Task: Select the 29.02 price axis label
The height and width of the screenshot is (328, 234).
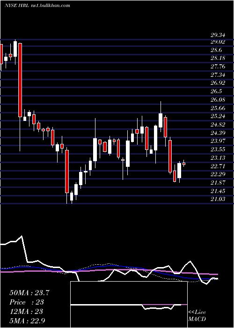Action: pos(218,42)
